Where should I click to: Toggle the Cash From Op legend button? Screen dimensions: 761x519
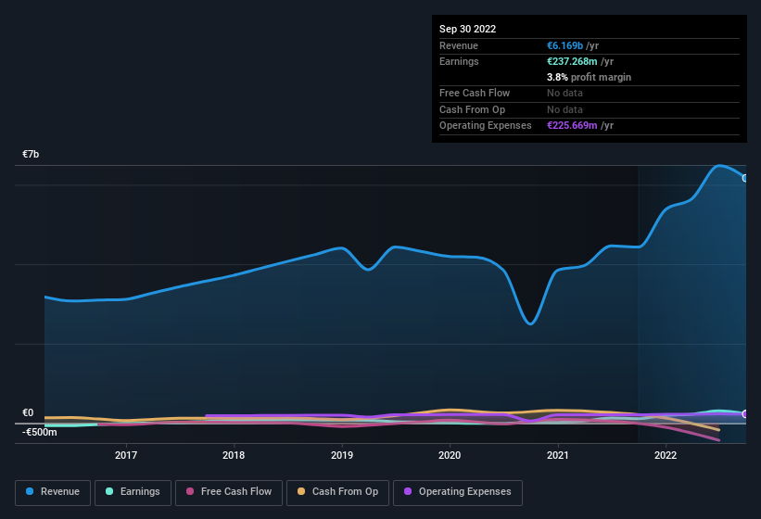click(x=337, y=492)
